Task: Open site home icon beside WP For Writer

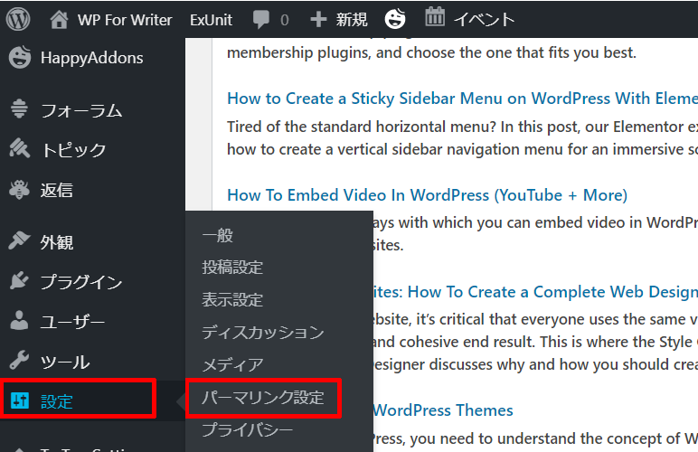Action: pyautogui.click(x=59, y=20)
